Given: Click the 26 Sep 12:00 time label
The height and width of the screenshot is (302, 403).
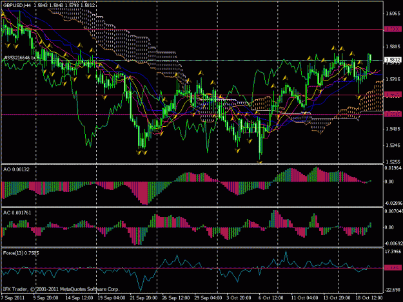Looking at the screenshot, I should point(176,297).
